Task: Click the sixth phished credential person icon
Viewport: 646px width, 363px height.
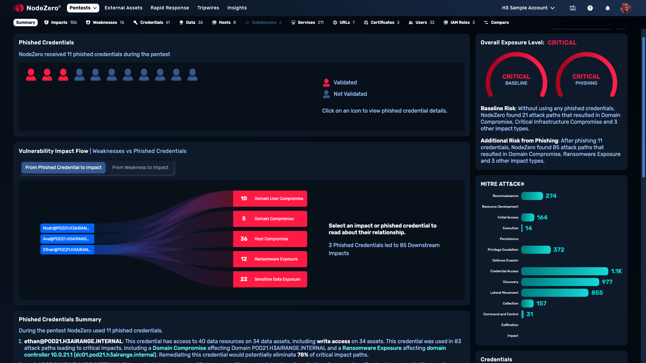Action: click(112, 75)
